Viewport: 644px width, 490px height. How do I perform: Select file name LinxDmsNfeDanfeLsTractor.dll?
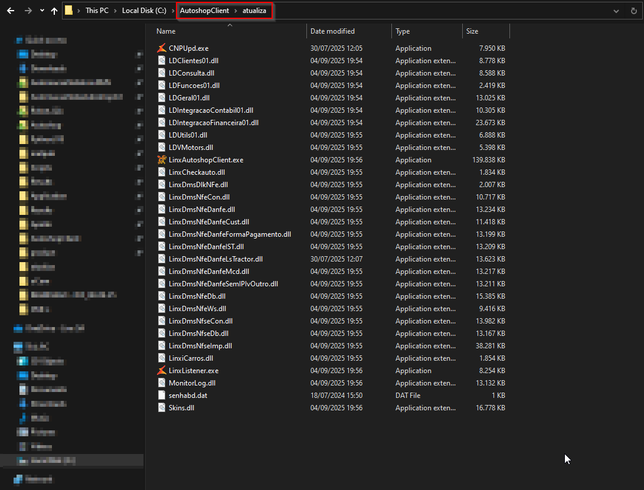click(x=215, y=259)
